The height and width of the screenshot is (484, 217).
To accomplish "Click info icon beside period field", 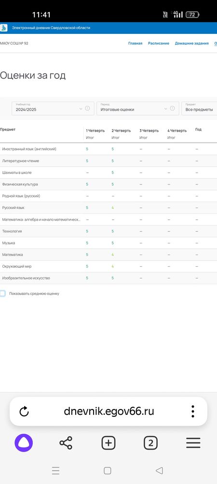I will 172,108.
